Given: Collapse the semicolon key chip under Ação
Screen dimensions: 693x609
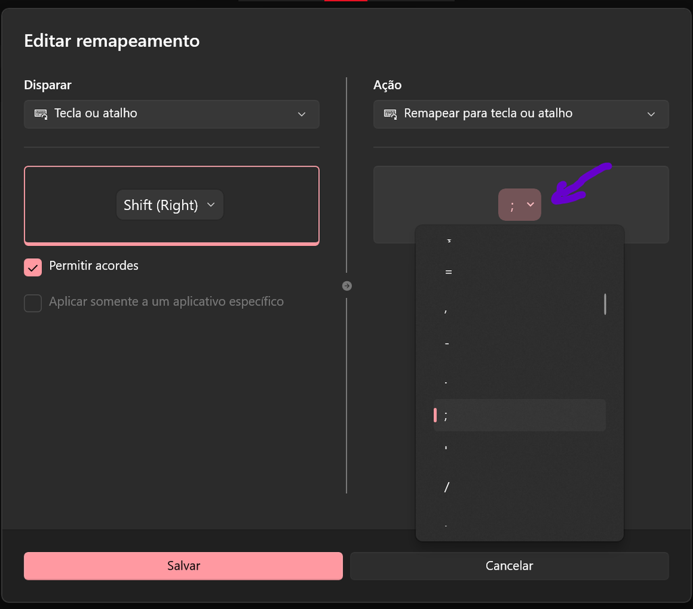Looking at the screenshot, I should [519, 205].
